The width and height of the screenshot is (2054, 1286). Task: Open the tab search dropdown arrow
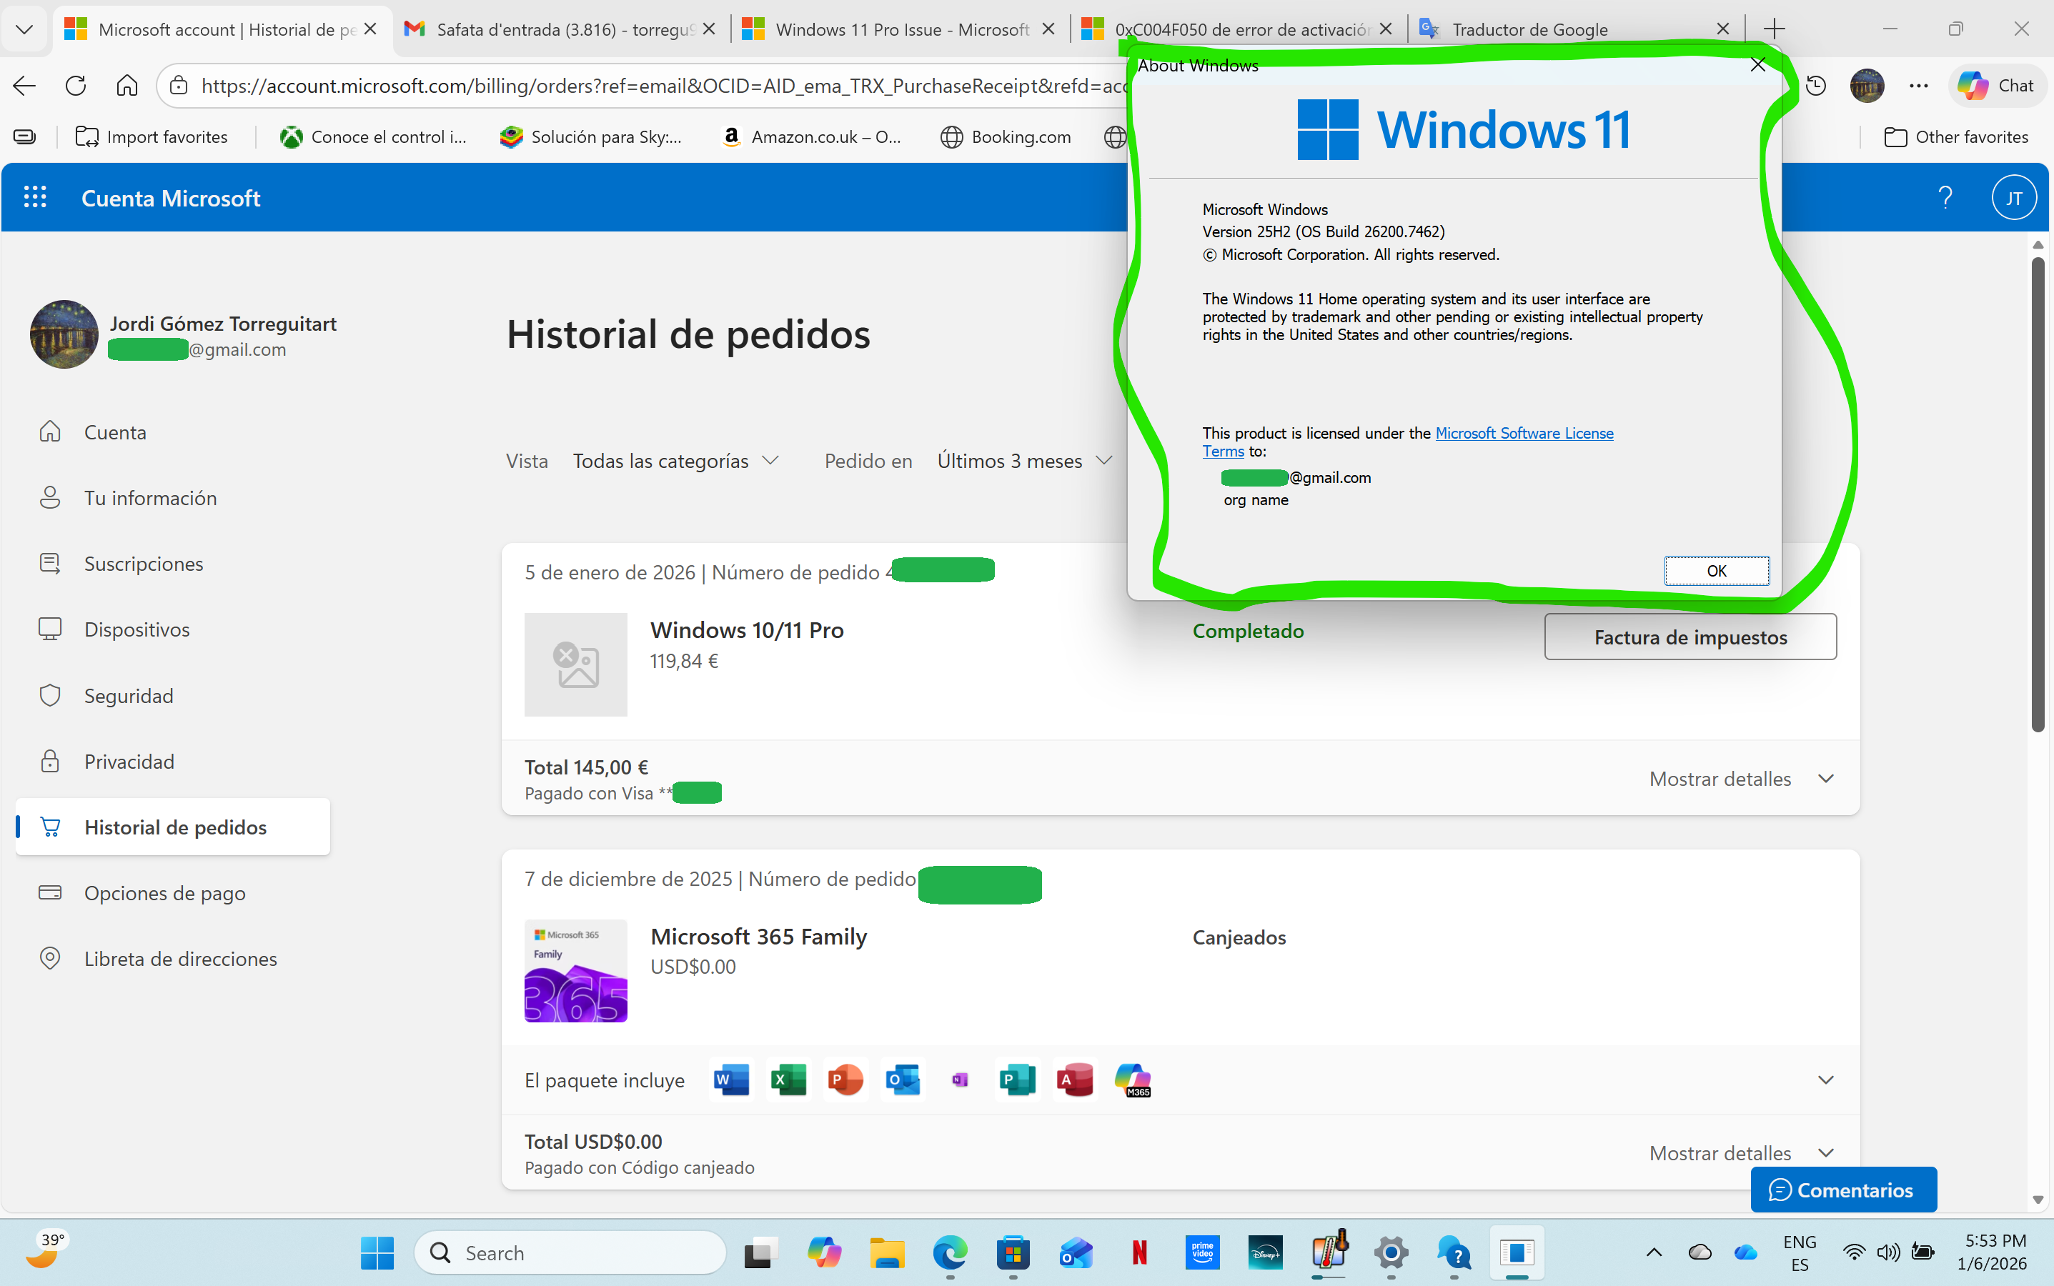(x=25, y=29)
